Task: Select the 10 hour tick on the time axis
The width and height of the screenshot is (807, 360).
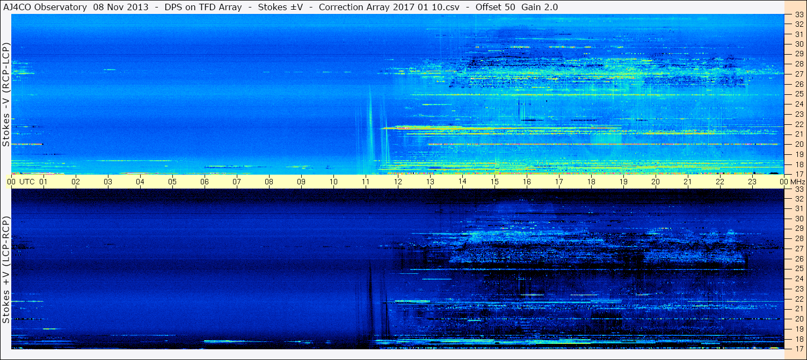Action: click(333, 182)
